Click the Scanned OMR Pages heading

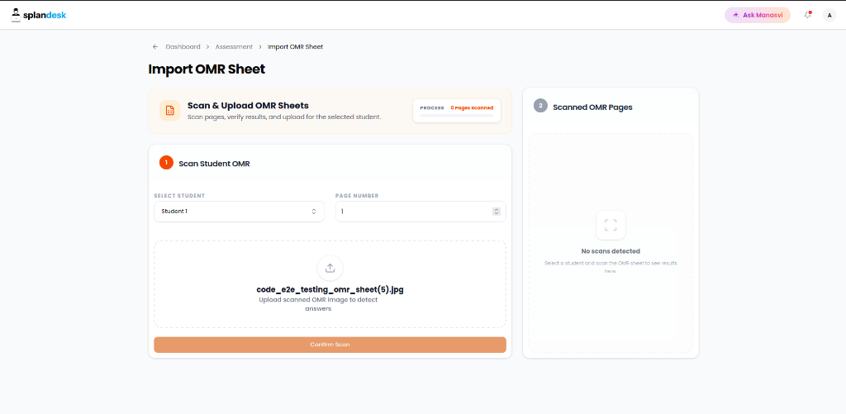(x=592, y=107)
